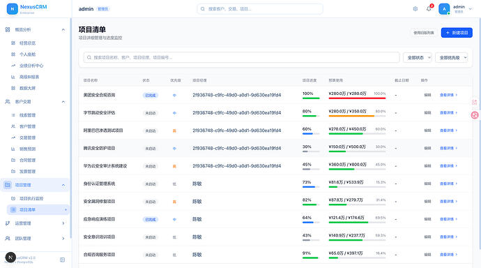Edit the 合规咨询服务项目 row
The height and width of the screenshot is (268, 481).
[x=427, y=255]
